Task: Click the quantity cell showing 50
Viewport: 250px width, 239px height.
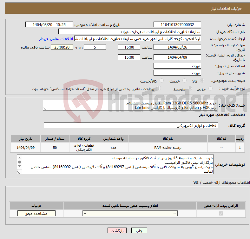Action: point(55,148)
